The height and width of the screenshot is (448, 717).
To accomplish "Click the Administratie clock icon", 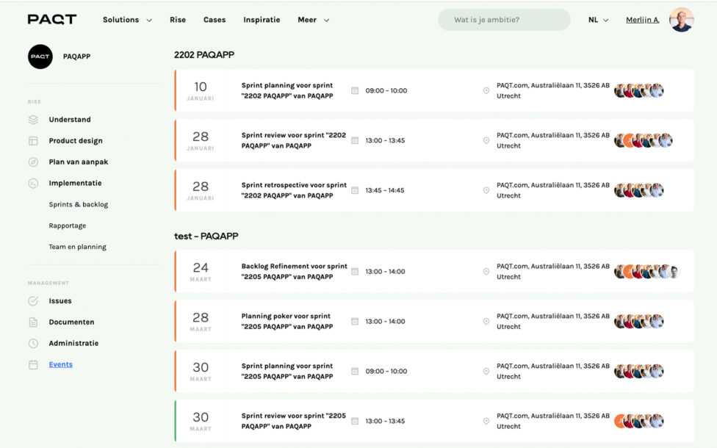I will (x=33, y=343).
